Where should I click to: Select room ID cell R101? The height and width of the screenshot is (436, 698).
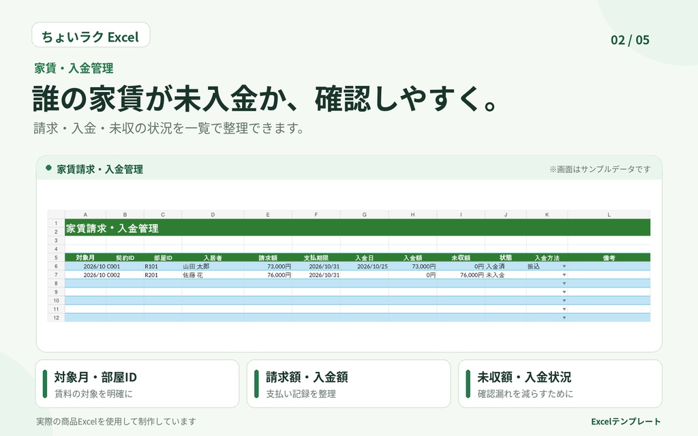click(x=163, y=266)
